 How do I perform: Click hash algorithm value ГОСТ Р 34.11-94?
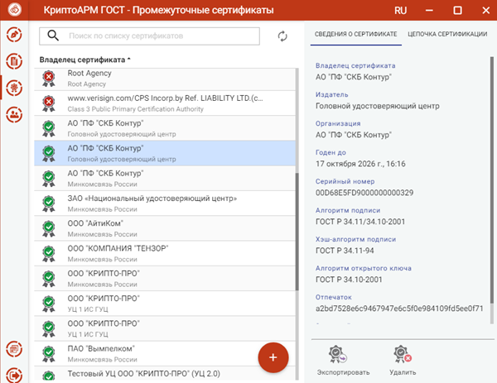345,251
